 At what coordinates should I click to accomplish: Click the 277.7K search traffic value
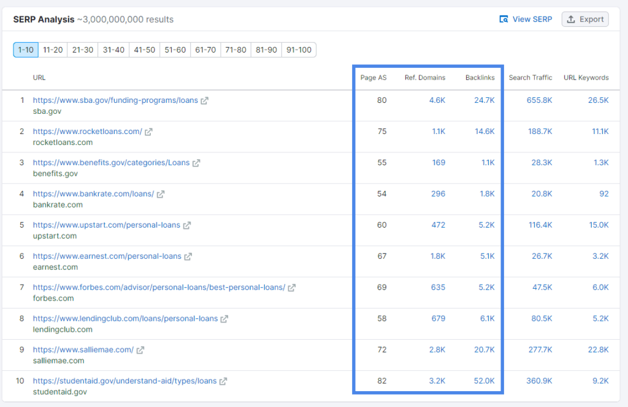[x=540, y=350]
